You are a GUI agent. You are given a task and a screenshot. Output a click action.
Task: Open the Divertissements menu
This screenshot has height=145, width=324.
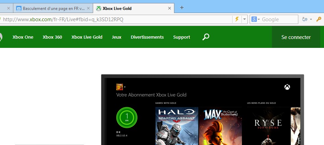pos(147,37)
